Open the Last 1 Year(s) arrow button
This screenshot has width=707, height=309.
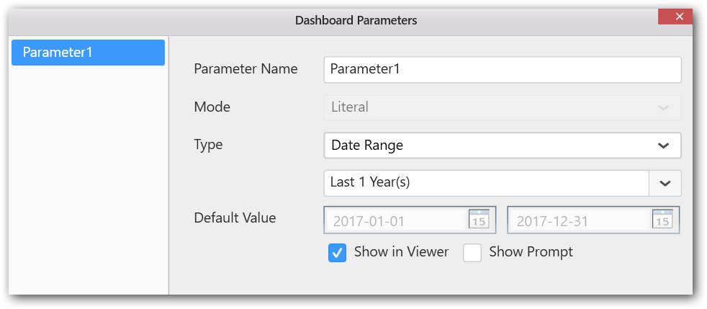tap(665, 183)
